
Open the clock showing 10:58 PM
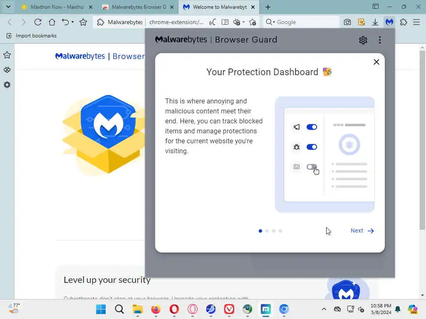[x=381, y=309]
